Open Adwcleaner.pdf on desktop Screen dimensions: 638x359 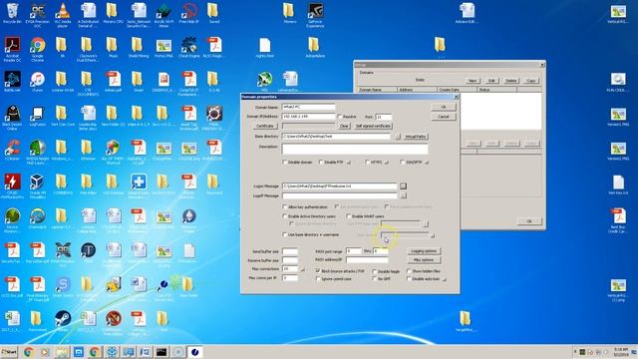(113, 82)
